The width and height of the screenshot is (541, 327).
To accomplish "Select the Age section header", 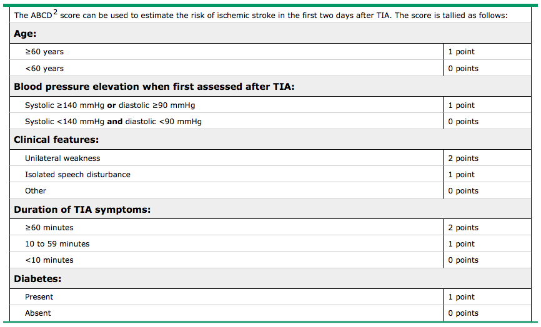I will pos(26,34).
